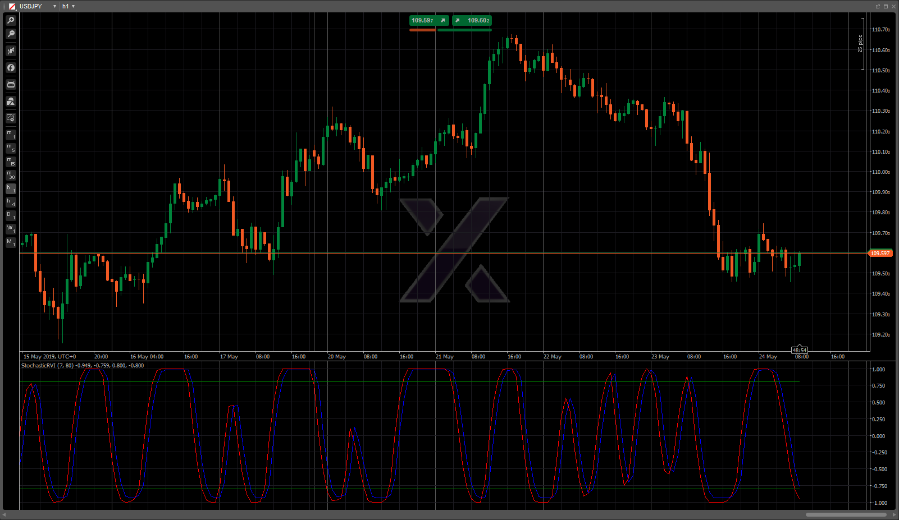Select the h4 timeframe button
The image size is (899, 520).
tap(11, 202)
